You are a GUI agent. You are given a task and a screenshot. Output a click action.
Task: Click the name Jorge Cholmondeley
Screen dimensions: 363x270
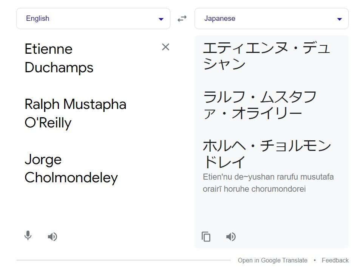(x=71, y=168)
